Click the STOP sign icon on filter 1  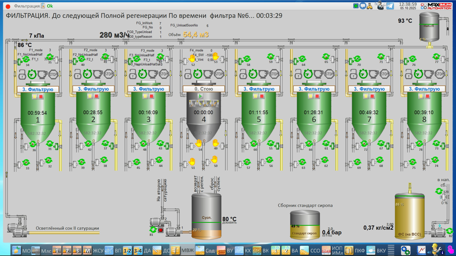(x=53, y=74)
